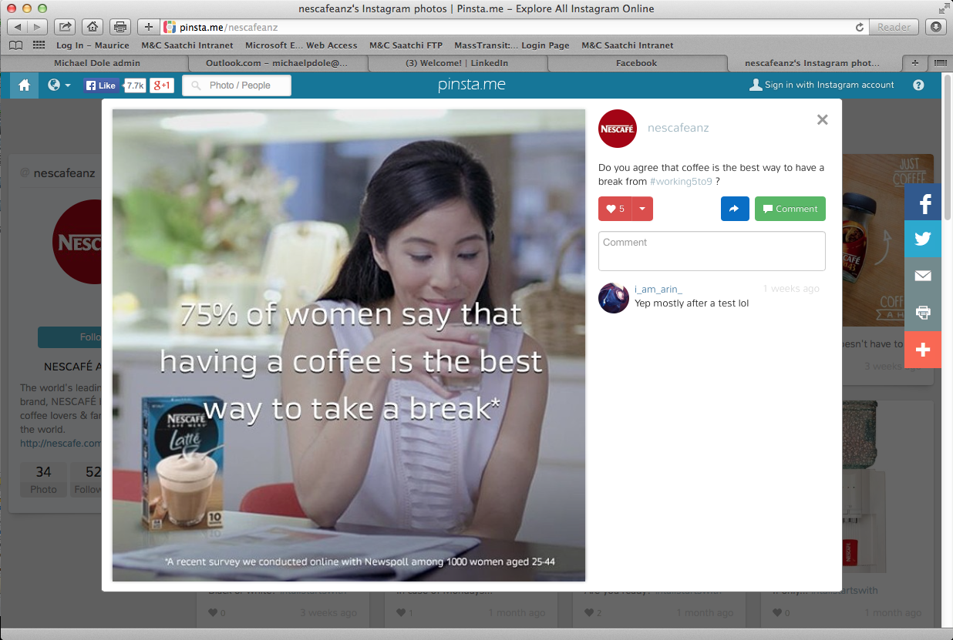Click Safari share toolbar button
The width and height of the screenshot is (953, 640).
point(66,27)
